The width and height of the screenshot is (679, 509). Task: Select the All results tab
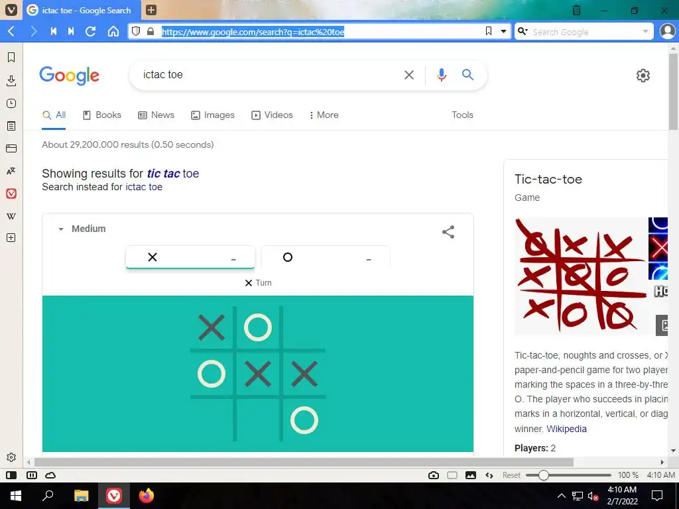[54, 115]
